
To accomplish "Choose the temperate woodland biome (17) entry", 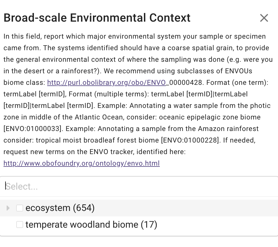I will point(91,224).
